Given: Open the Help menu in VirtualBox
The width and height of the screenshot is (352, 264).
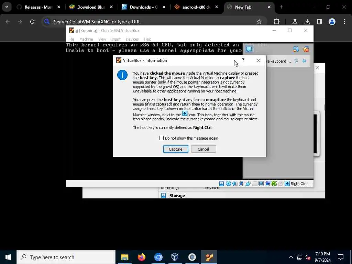Looking at the screenshot, I should (x=147, y=39).
